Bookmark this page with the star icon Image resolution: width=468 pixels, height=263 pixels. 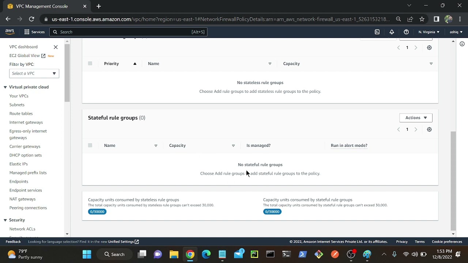[x=422, y=19]
